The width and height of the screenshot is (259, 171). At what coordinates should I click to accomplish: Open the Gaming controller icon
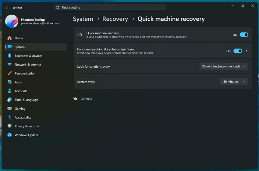(9, 109)
